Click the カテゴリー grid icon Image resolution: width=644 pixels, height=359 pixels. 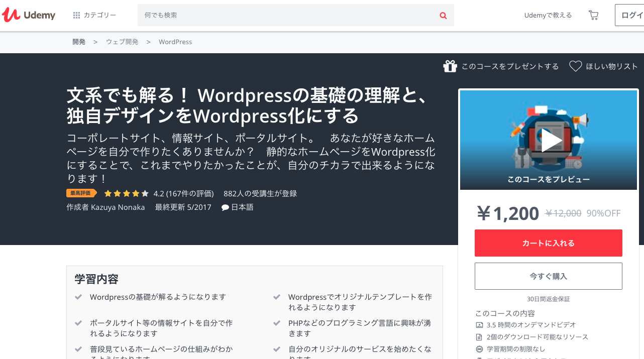click(76, 15)
